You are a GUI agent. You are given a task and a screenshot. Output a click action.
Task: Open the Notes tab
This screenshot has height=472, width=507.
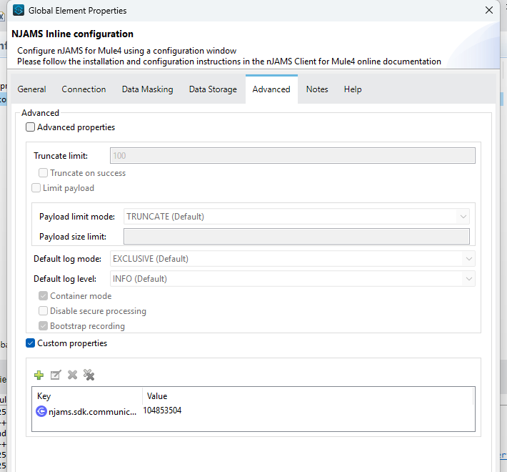click(x=317, y=89)
